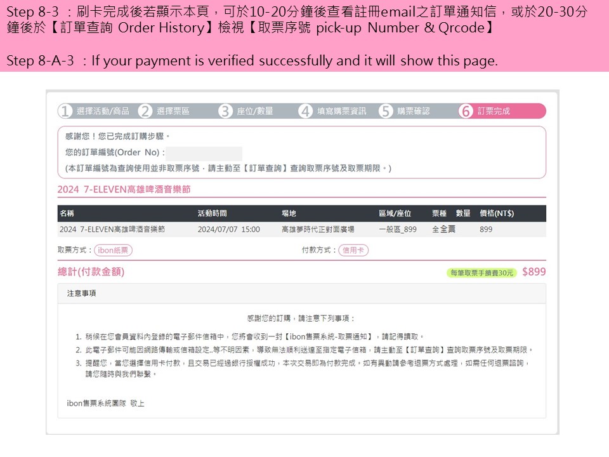Select the step 5 circle icon
The image size is (609, 457).
(386, 111)
